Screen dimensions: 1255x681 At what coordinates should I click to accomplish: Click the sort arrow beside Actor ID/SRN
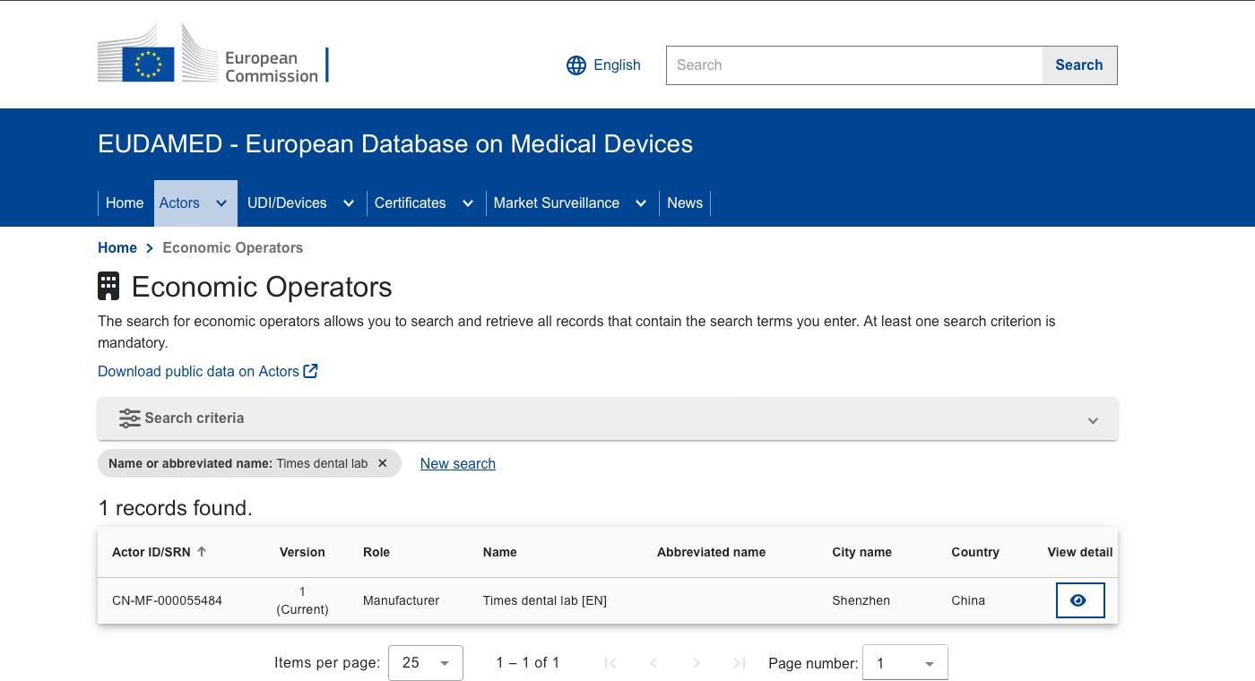(x=202, y=551)
